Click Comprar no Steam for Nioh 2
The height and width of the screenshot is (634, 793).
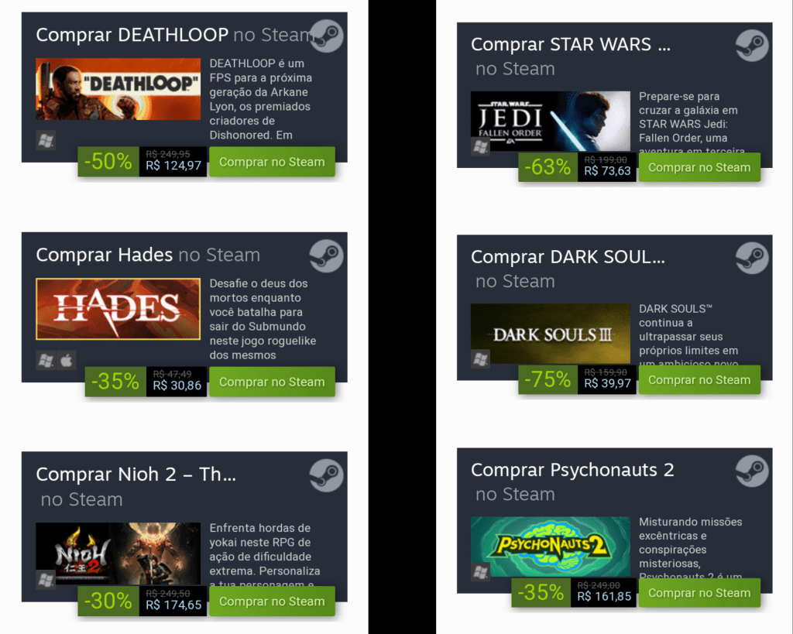point(272,601)
